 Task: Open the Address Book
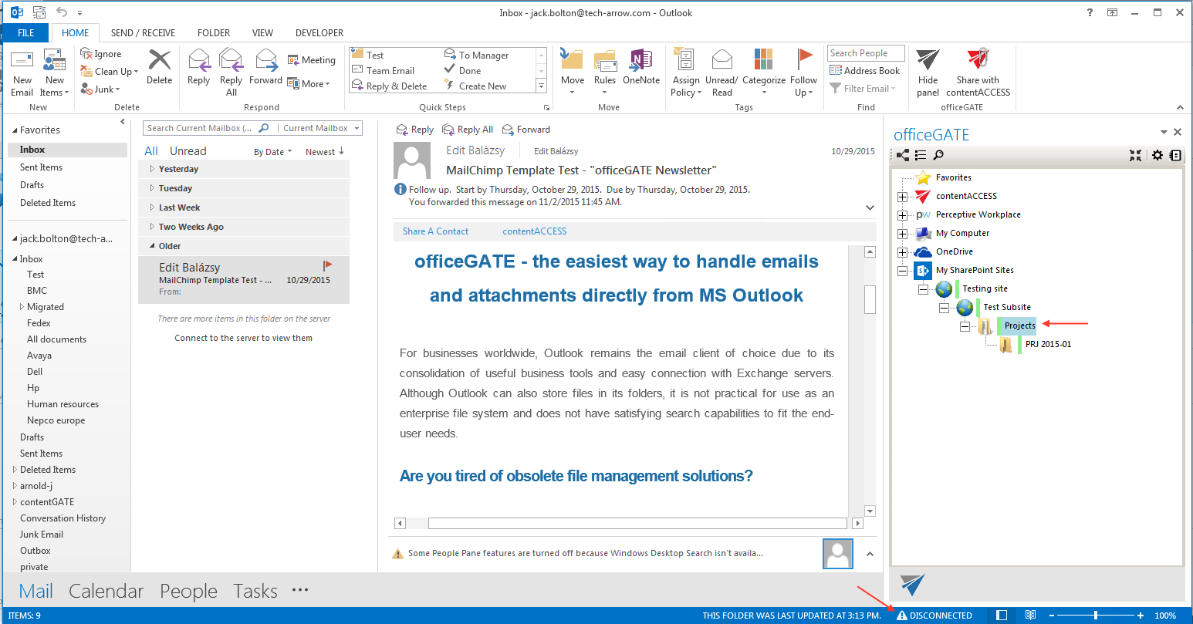pyautogui.click(x=864, y=70)
